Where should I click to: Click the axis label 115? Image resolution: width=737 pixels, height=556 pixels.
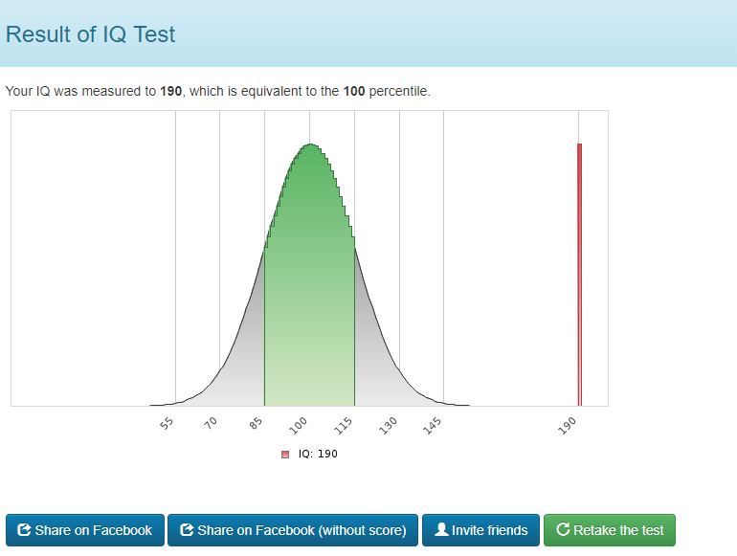[x=343, y=425]
